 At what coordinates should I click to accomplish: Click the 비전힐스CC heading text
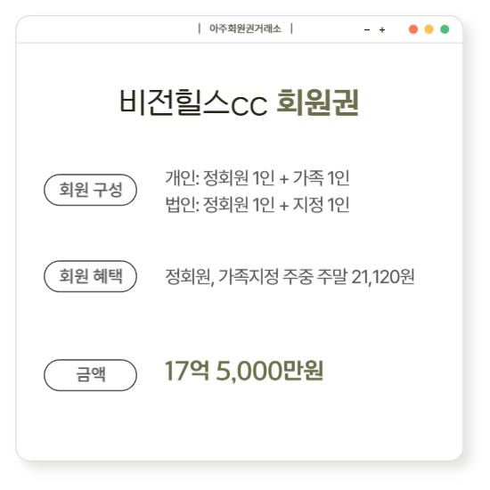pos(193,102)
